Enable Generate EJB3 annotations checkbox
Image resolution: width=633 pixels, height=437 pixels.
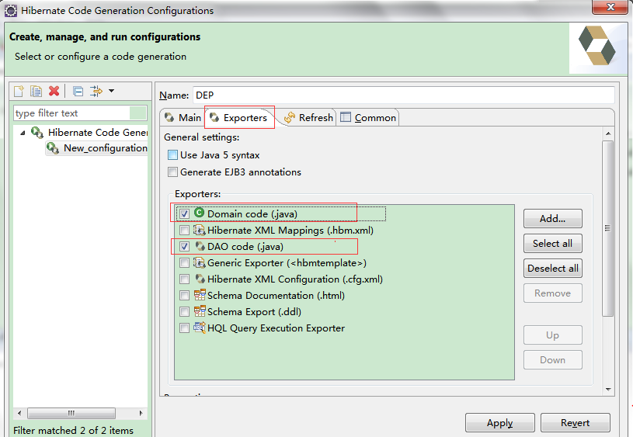click(172, 172)
